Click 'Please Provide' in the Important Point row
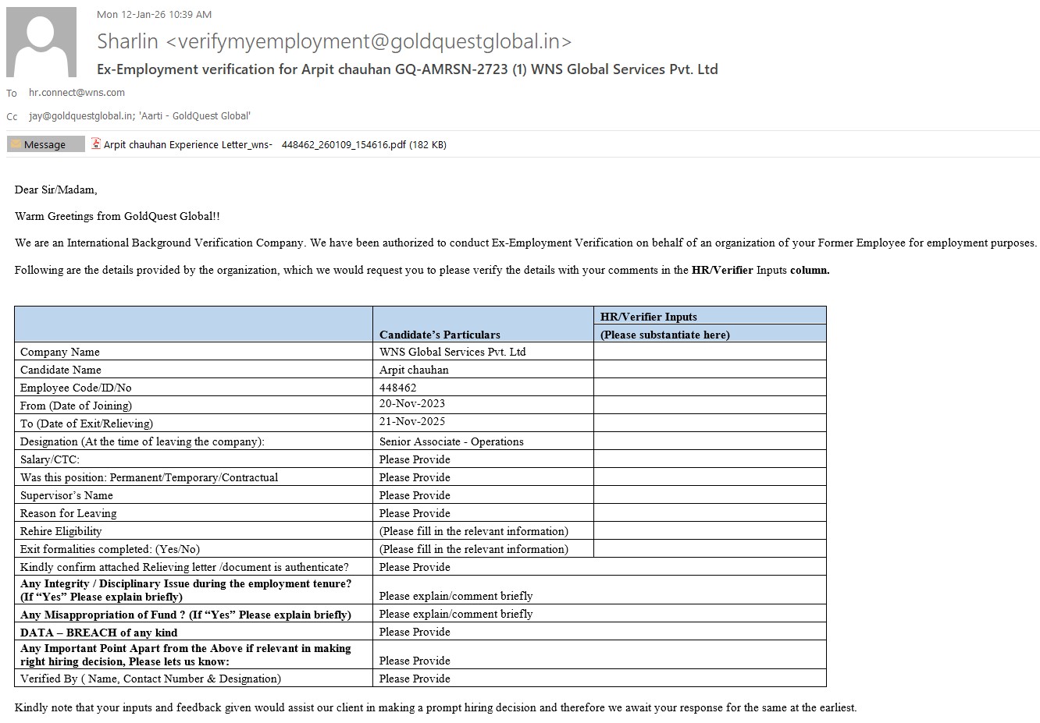1040x723 pixels. pyautogui.click(x=415, y=661)
